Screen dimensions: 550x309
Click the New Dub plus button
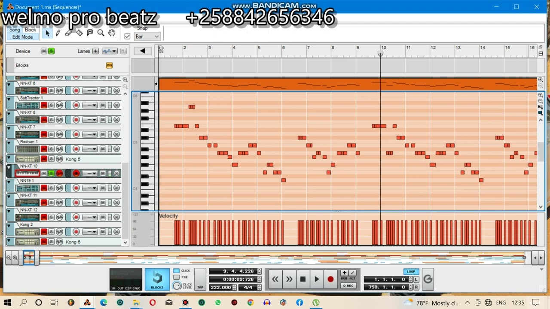tap(344, 273)
